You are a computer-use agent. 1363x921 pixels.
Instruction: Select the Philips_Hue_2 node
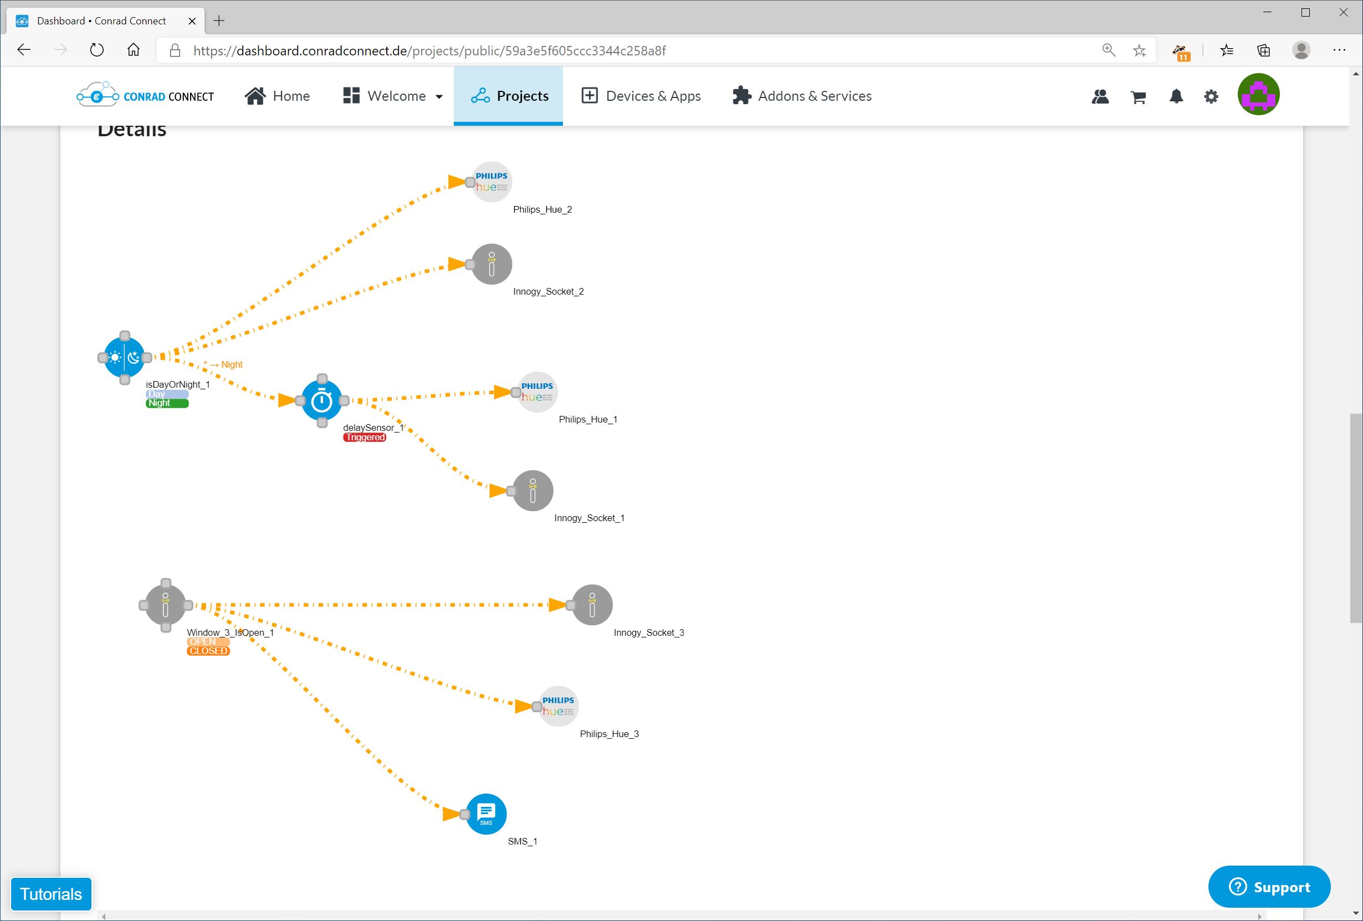tap(492, 182)
